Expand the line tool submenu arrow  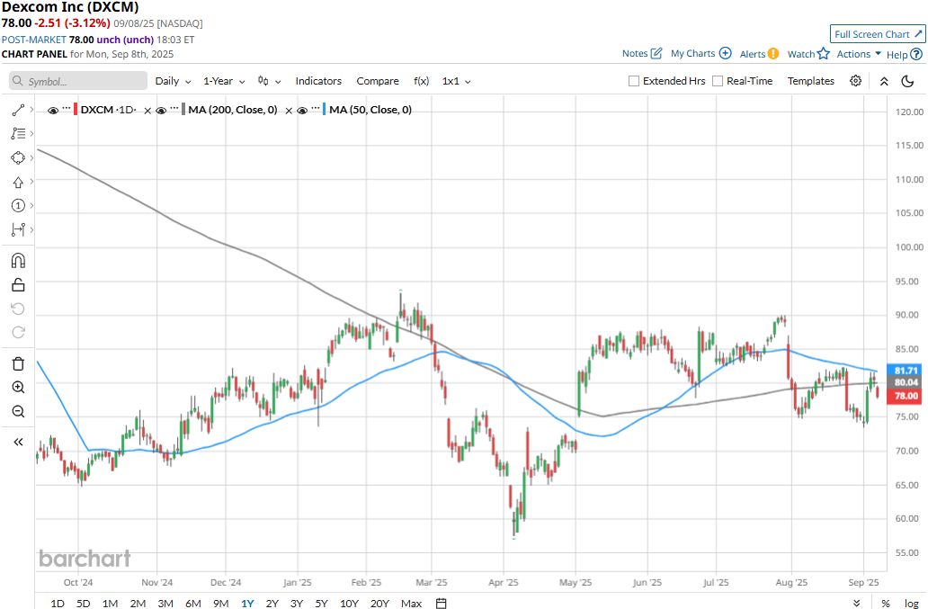click(x=31, y=110)
